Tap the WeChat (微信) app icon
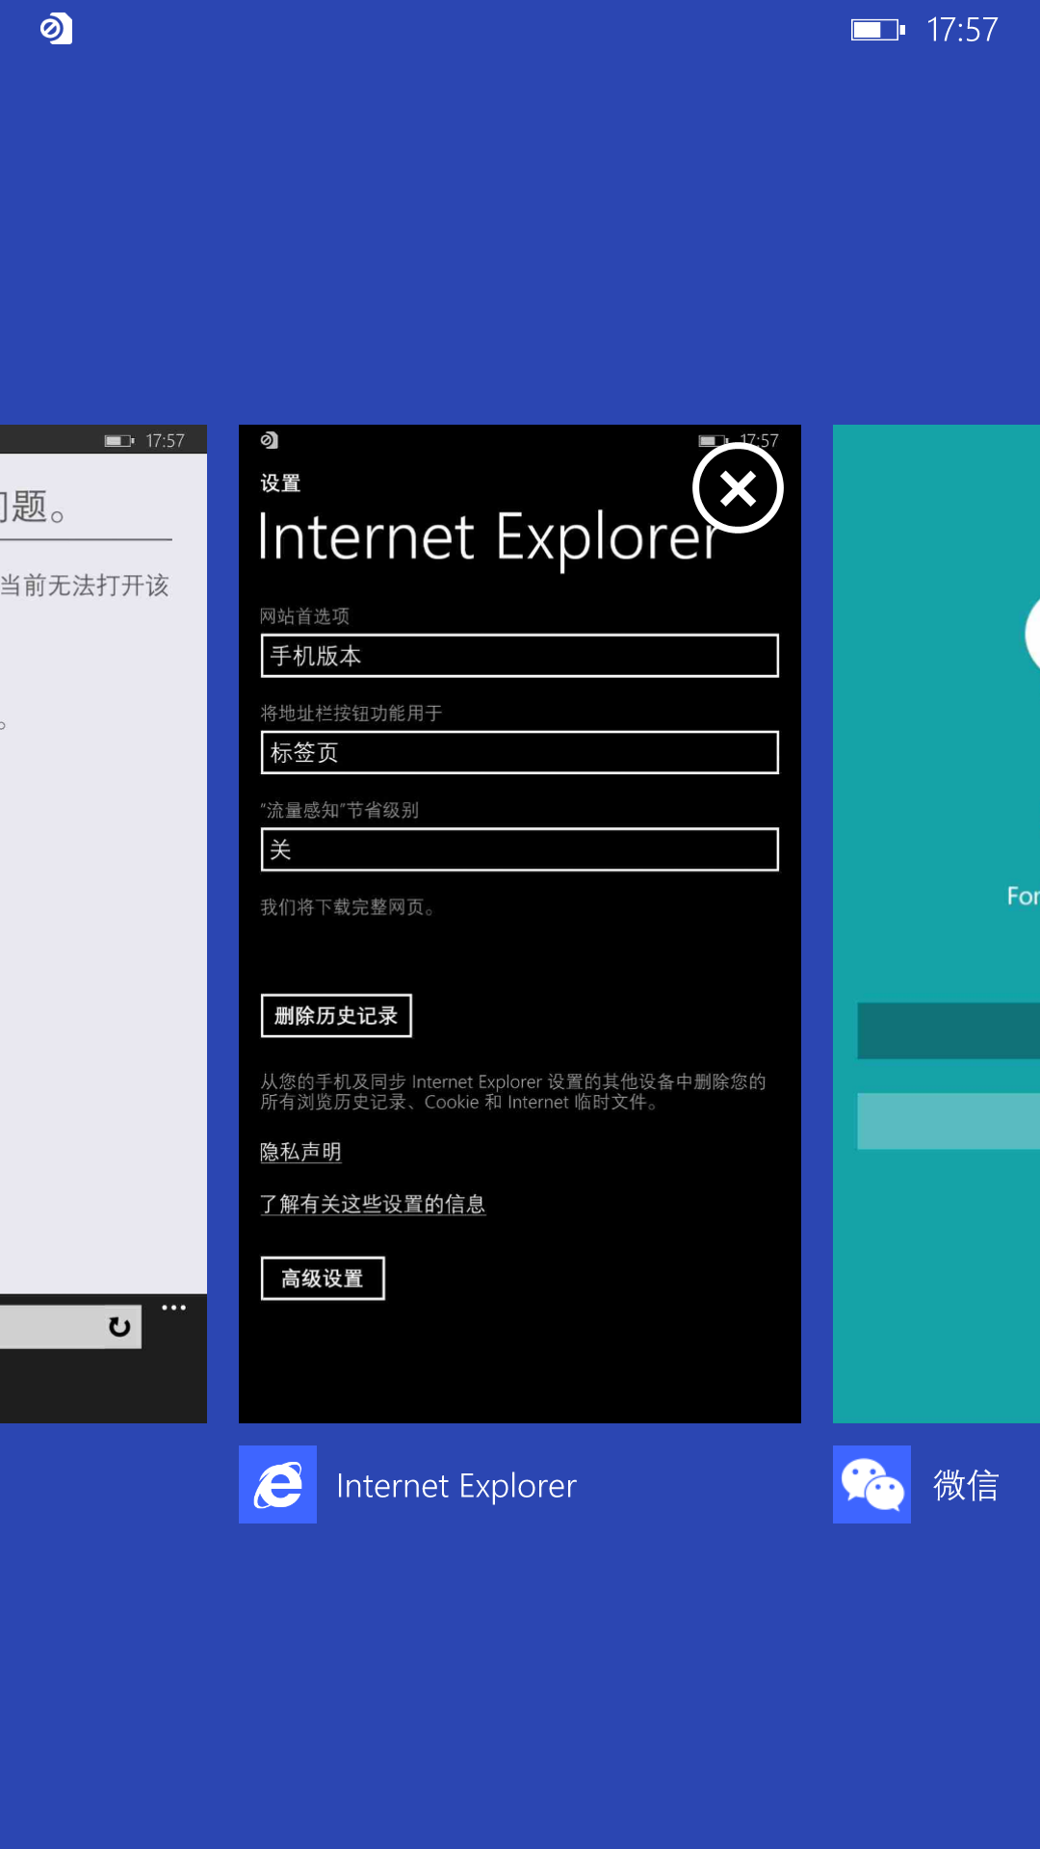This screenshot has height=1849, width=1040. [871, 1484]
